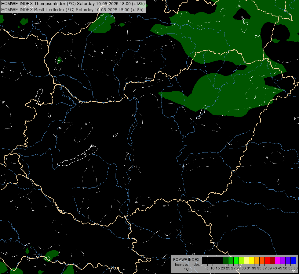Click the yellow-green 29-30 legend swatch
Image resolution: width=299 pixels, height=274 pixels.
click(x=241, y=260)
